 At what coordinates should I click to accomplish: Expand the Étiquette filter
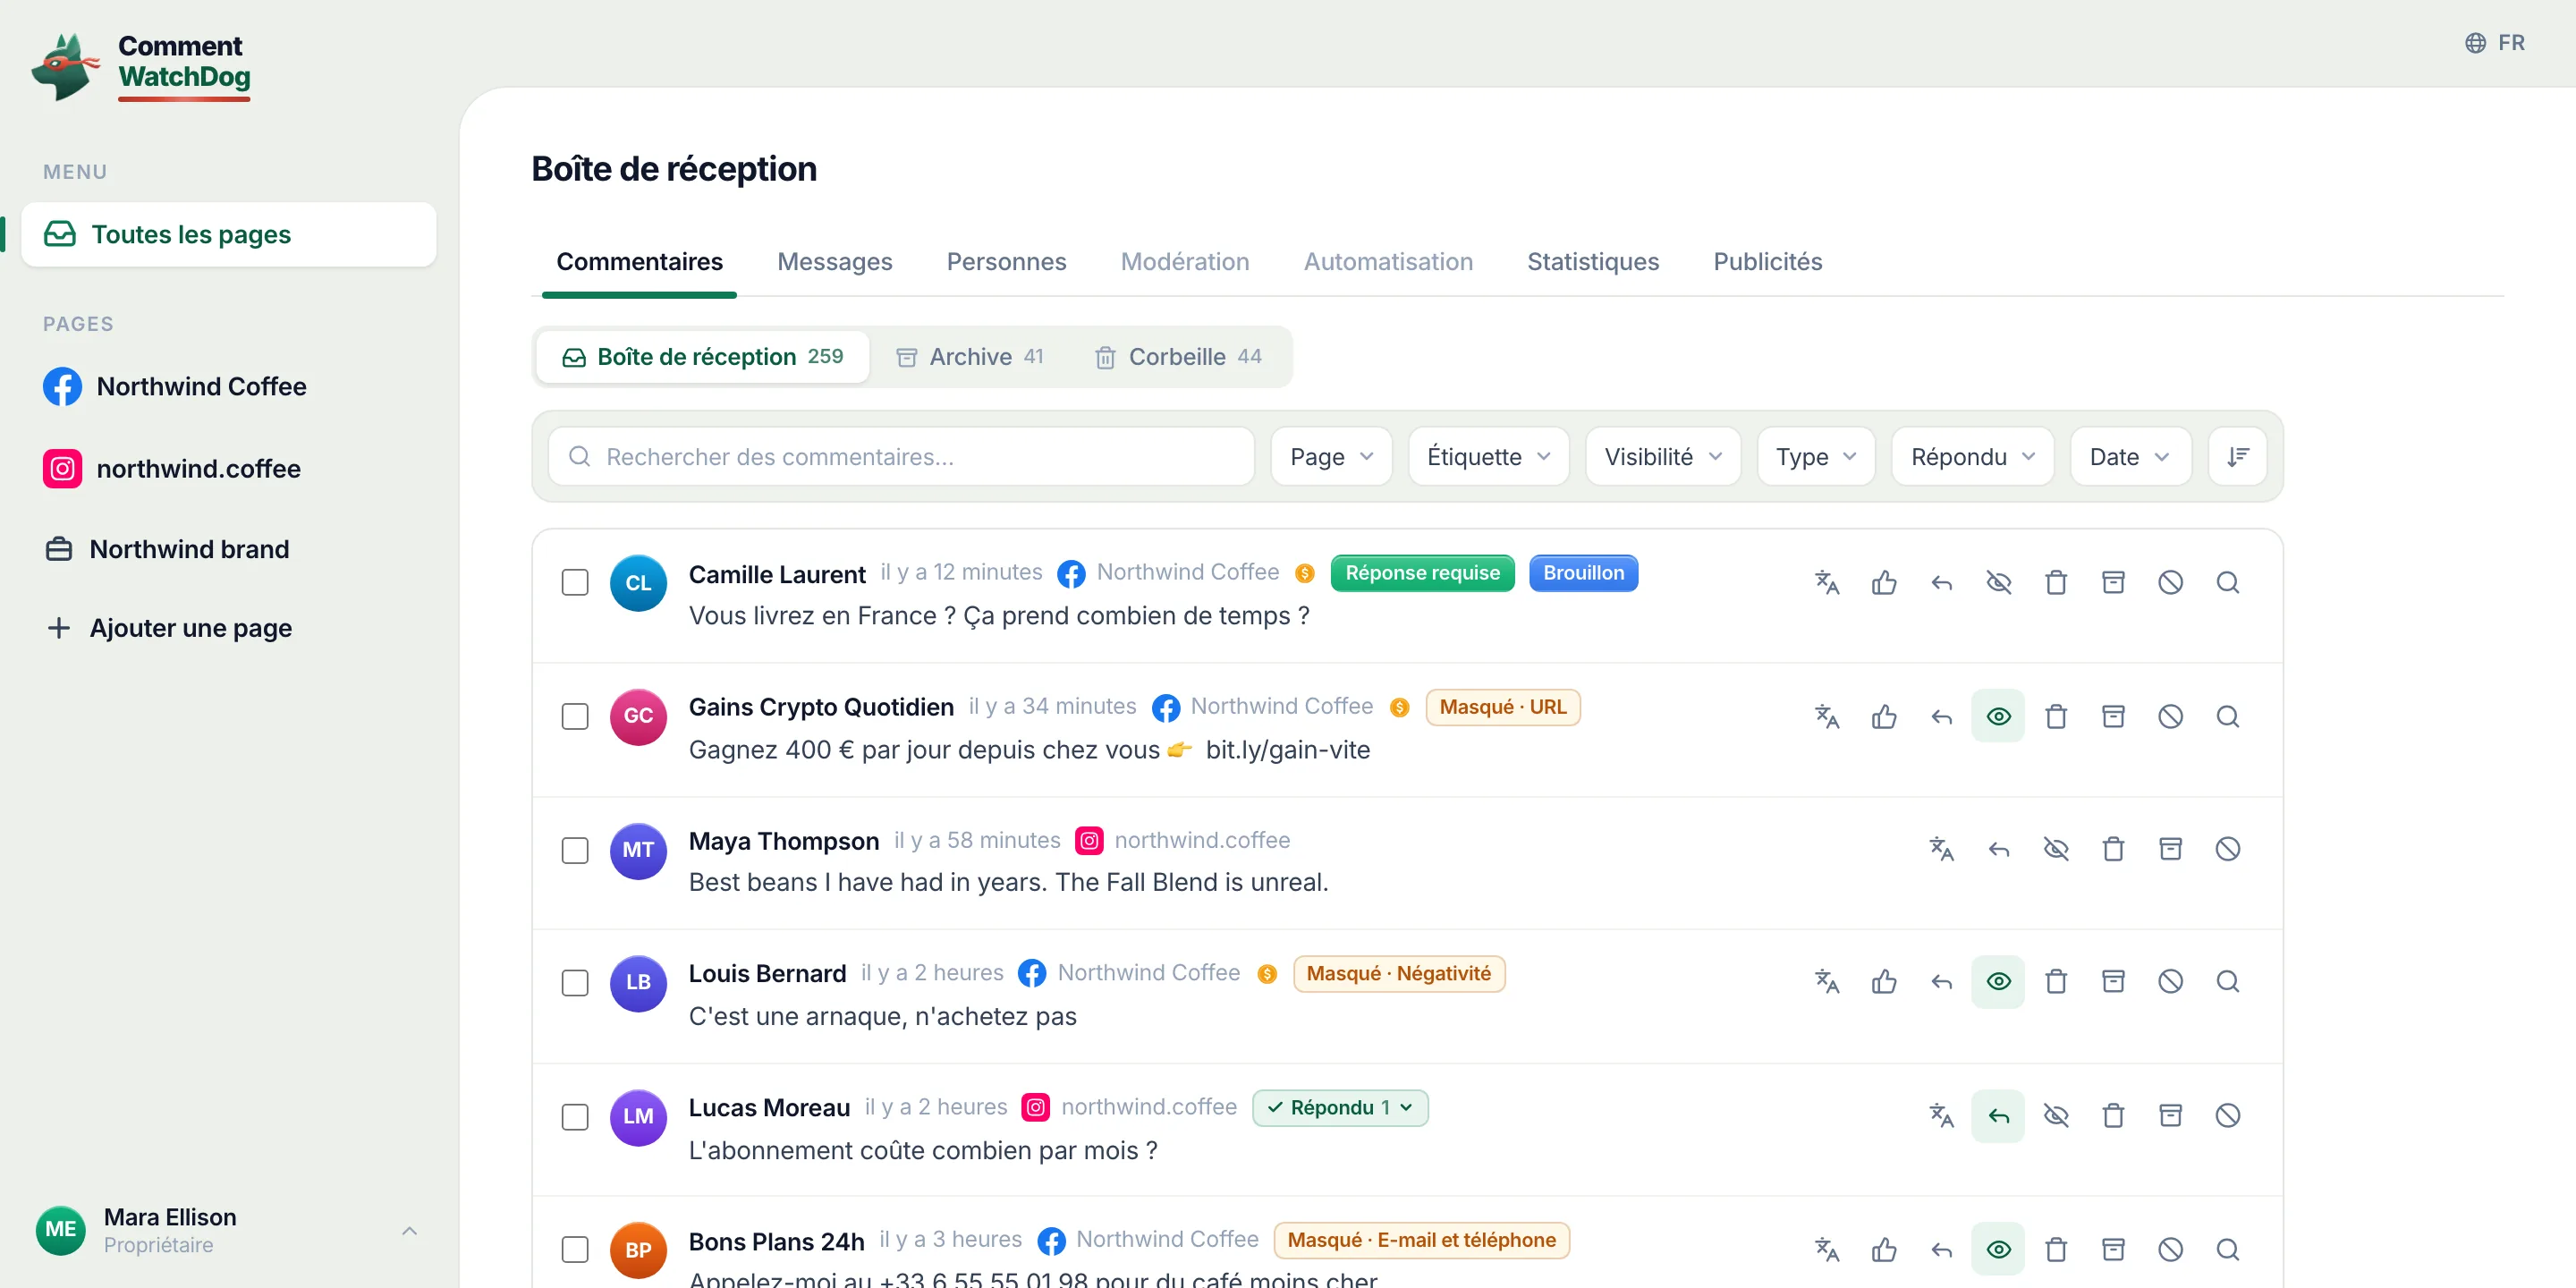pos(1488,457)
